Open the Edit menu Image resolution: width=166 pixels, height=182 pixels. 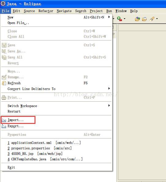pos(17,11)
